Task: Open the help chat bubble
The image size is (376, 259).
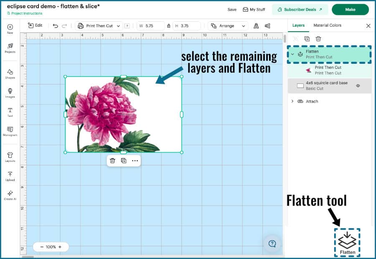Action: tap(272, 244)
